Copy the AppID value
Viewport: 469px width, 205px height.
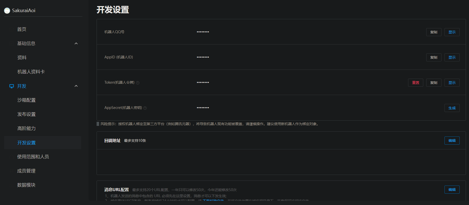point(434,57)
